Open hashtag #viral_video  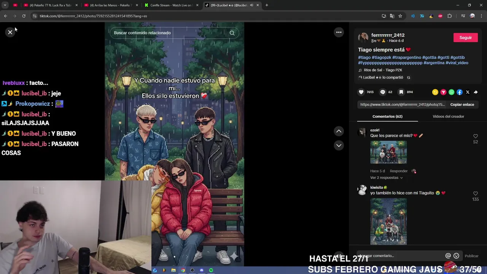457,63
